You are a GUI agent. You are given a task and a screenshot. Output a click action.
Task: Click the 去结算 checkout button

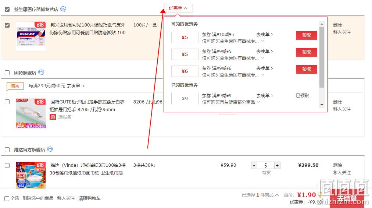pos(347,198)
